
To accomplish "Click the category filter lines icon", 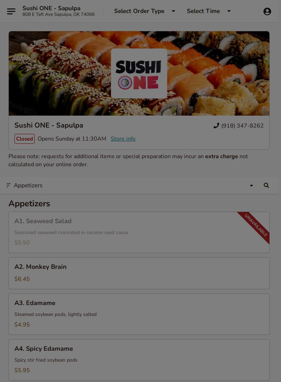I will tap(8, 186).
